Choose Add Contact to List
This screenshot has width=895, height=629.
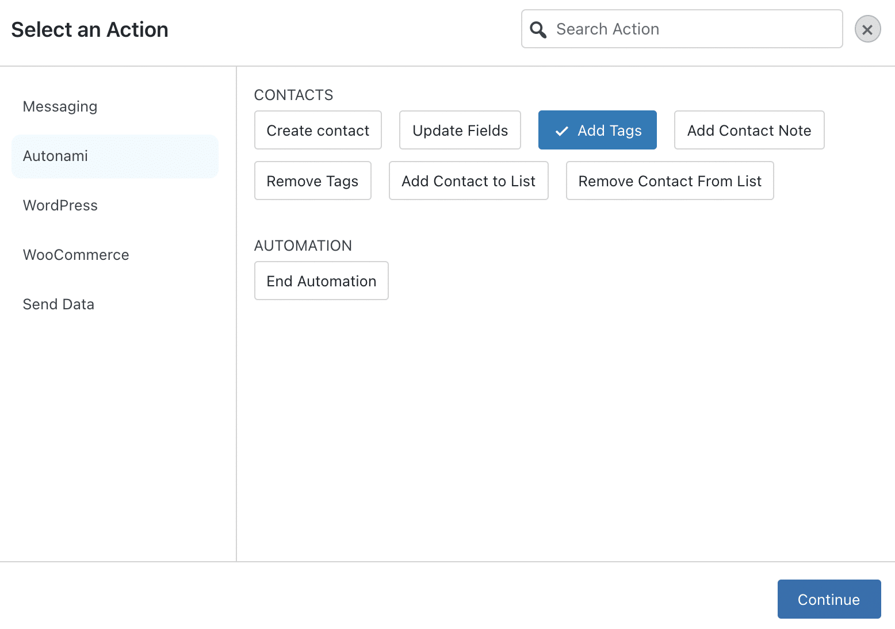coord(468,181)
